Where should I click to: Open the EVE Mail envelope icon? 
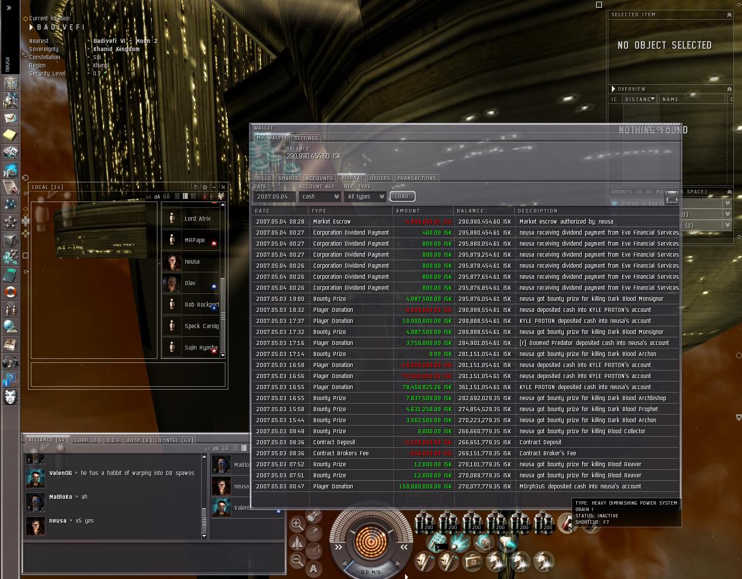tap(10, 118)
